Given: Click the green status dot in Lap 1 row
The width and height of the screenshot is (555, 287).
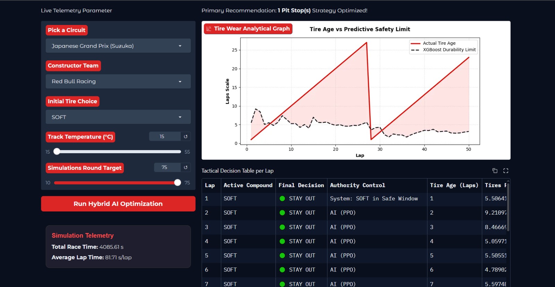Looking at the screenshot, I should click(282, 199).
